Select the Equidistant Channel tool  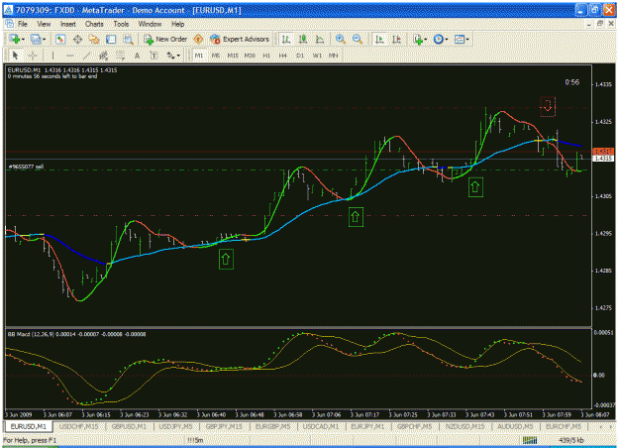[103, 56]
